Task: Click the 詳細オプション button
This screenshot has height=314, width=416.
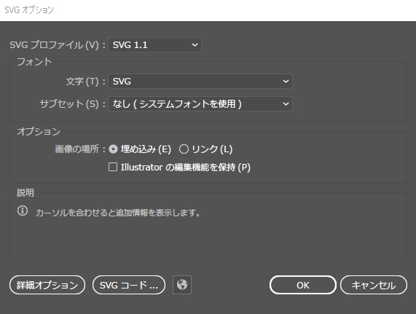Action: coord(47,285)
